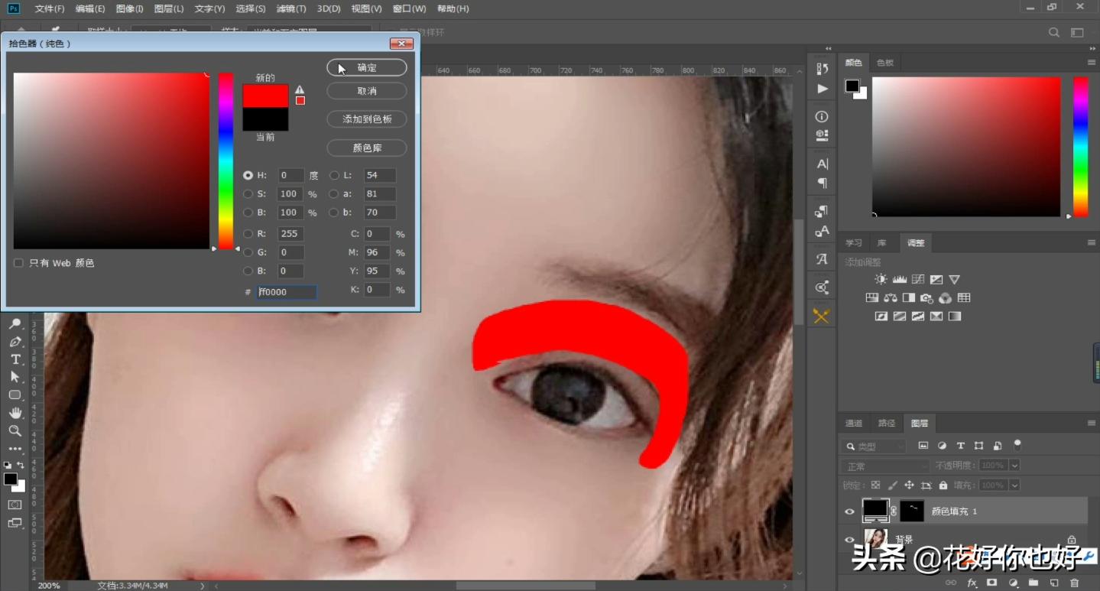
Task: Open the 颜色库 dialog
Action: (x=366, y=148)
